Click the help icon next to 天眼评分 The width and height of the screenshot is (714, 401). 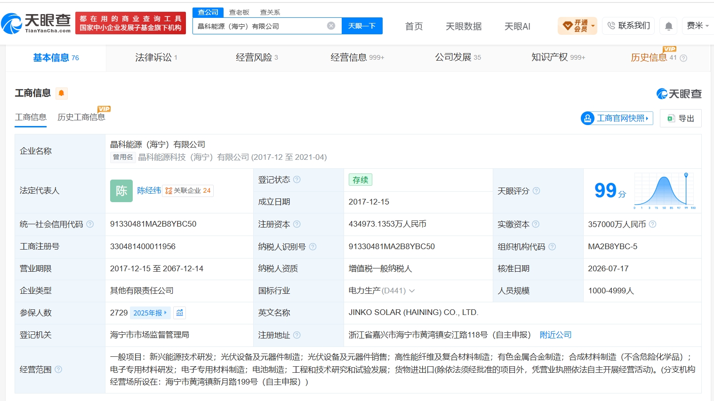(536, 191)
